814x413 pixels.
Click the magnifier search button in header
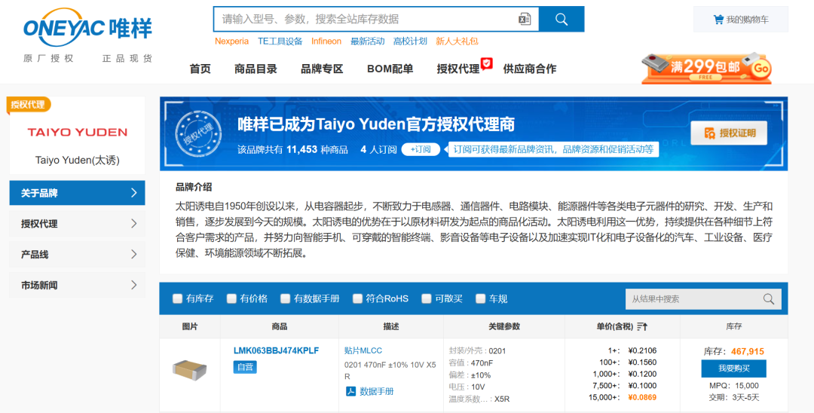coord(562,20)
